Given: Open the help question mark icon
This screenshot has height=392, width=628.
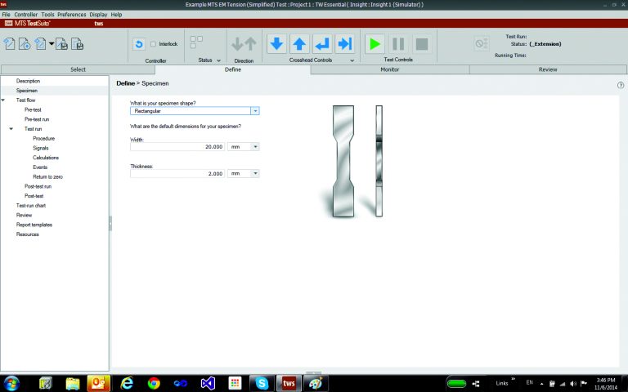Looking at the screenshot, I should tap(621, 85).
